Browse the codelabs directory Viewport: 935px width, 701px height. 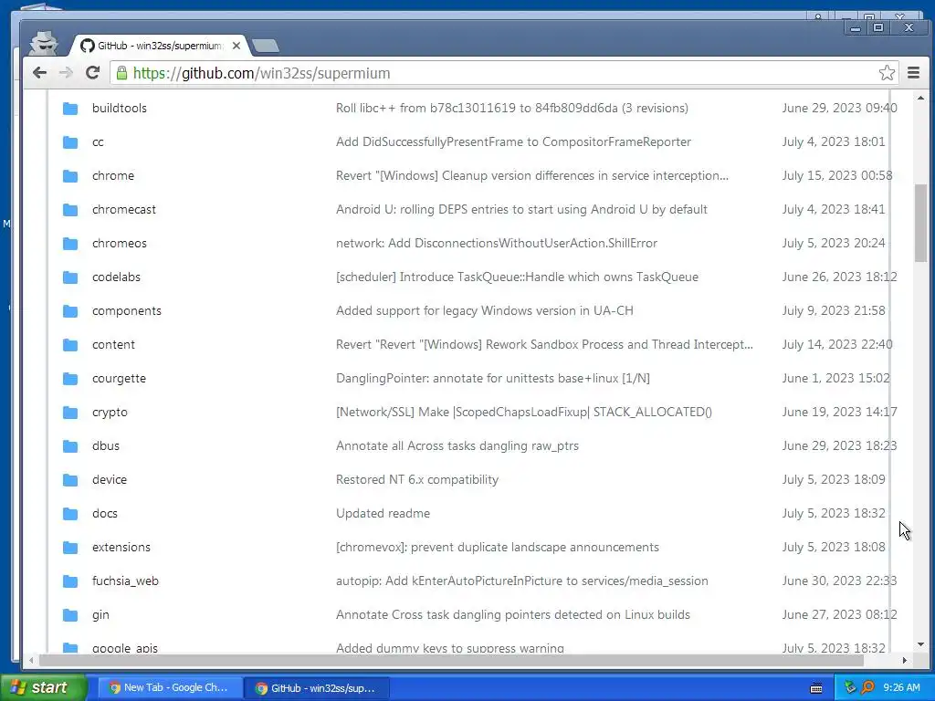pyautogui.click(x=116, y=277)
